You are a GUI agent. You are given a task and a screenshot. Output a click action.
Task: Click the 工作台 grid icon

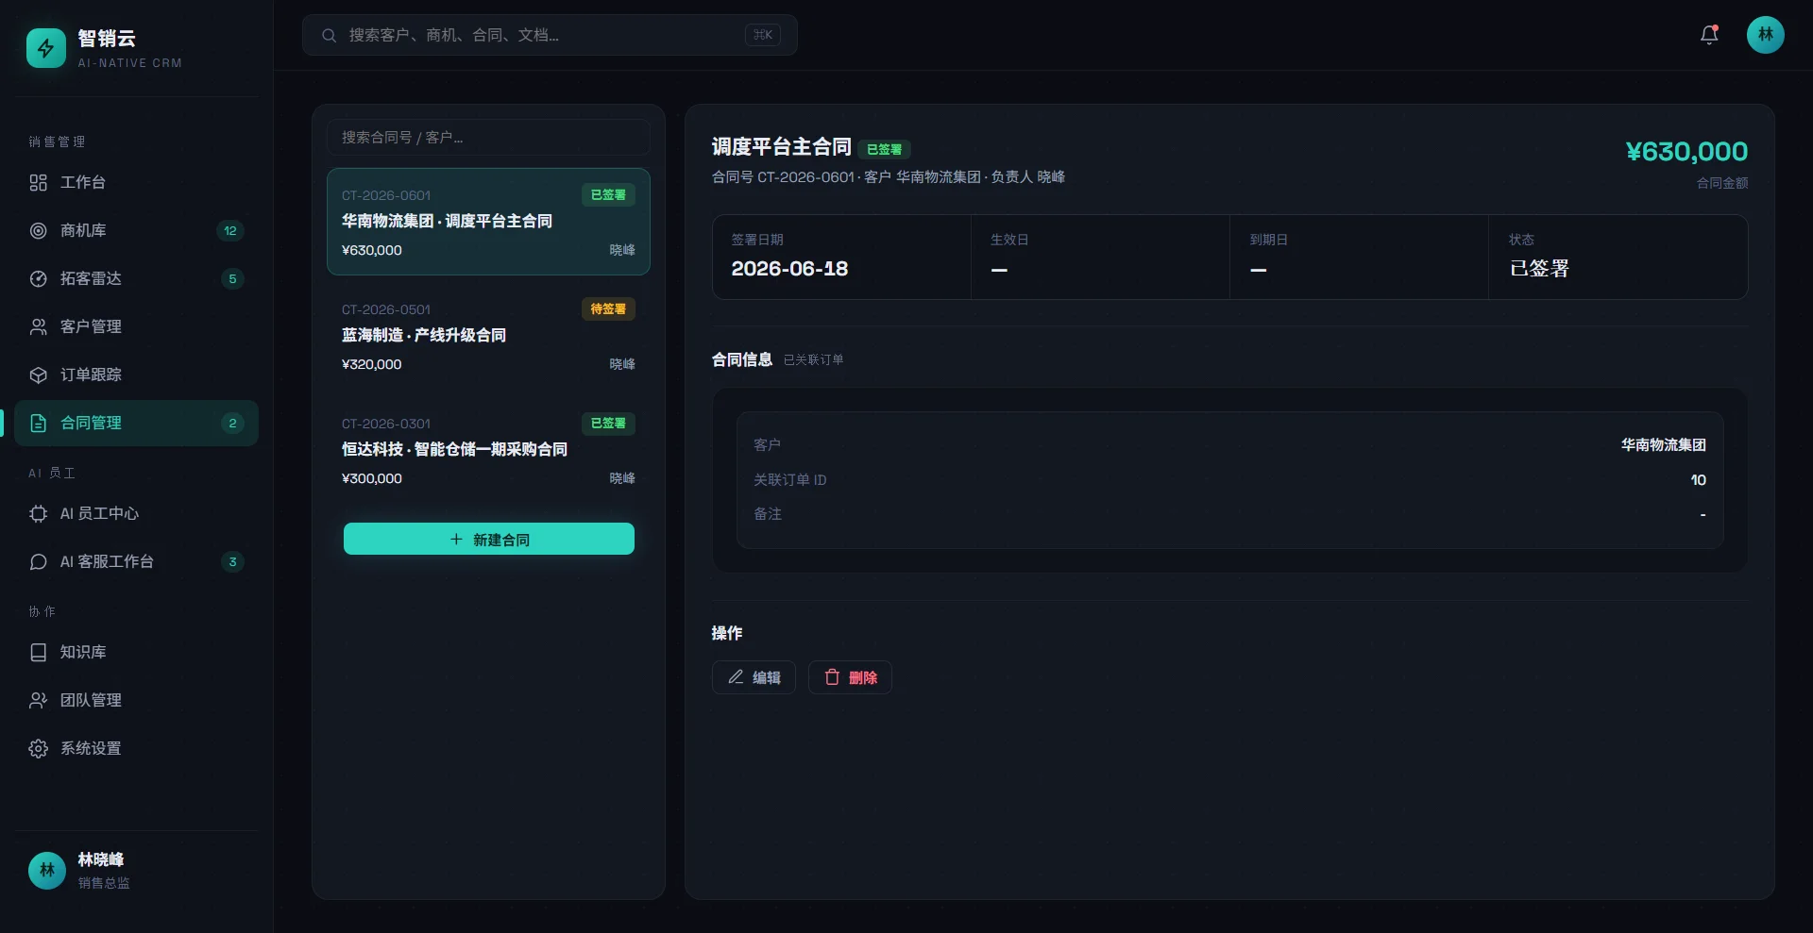point(38,182)
